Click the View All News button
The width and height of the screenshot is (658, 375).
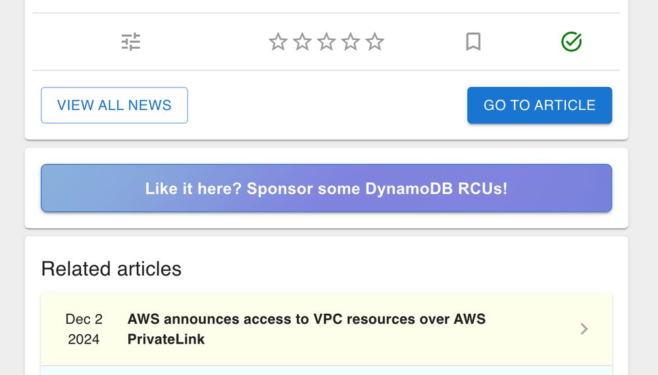click(114, 105)
